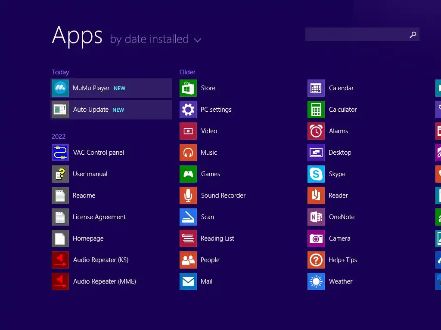This screenshot has height=330, width=441.
Task: Open the MuMu Player app icon
Action: click(x=60, y=88)
